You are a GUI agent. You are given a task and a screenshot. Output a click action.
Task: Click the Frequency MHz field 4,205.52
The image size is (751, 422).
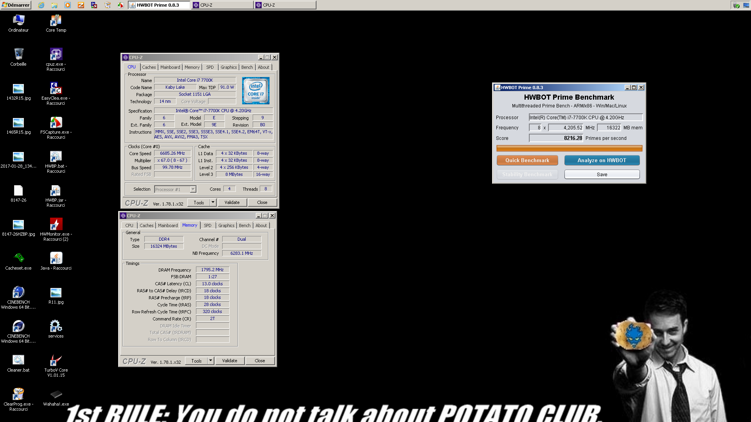pyautogui.click(x=566, y=128)
